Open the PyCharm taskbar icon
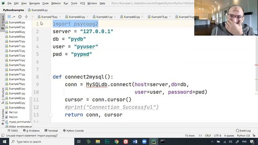This screenshot has width=258, height=145. 154,141
